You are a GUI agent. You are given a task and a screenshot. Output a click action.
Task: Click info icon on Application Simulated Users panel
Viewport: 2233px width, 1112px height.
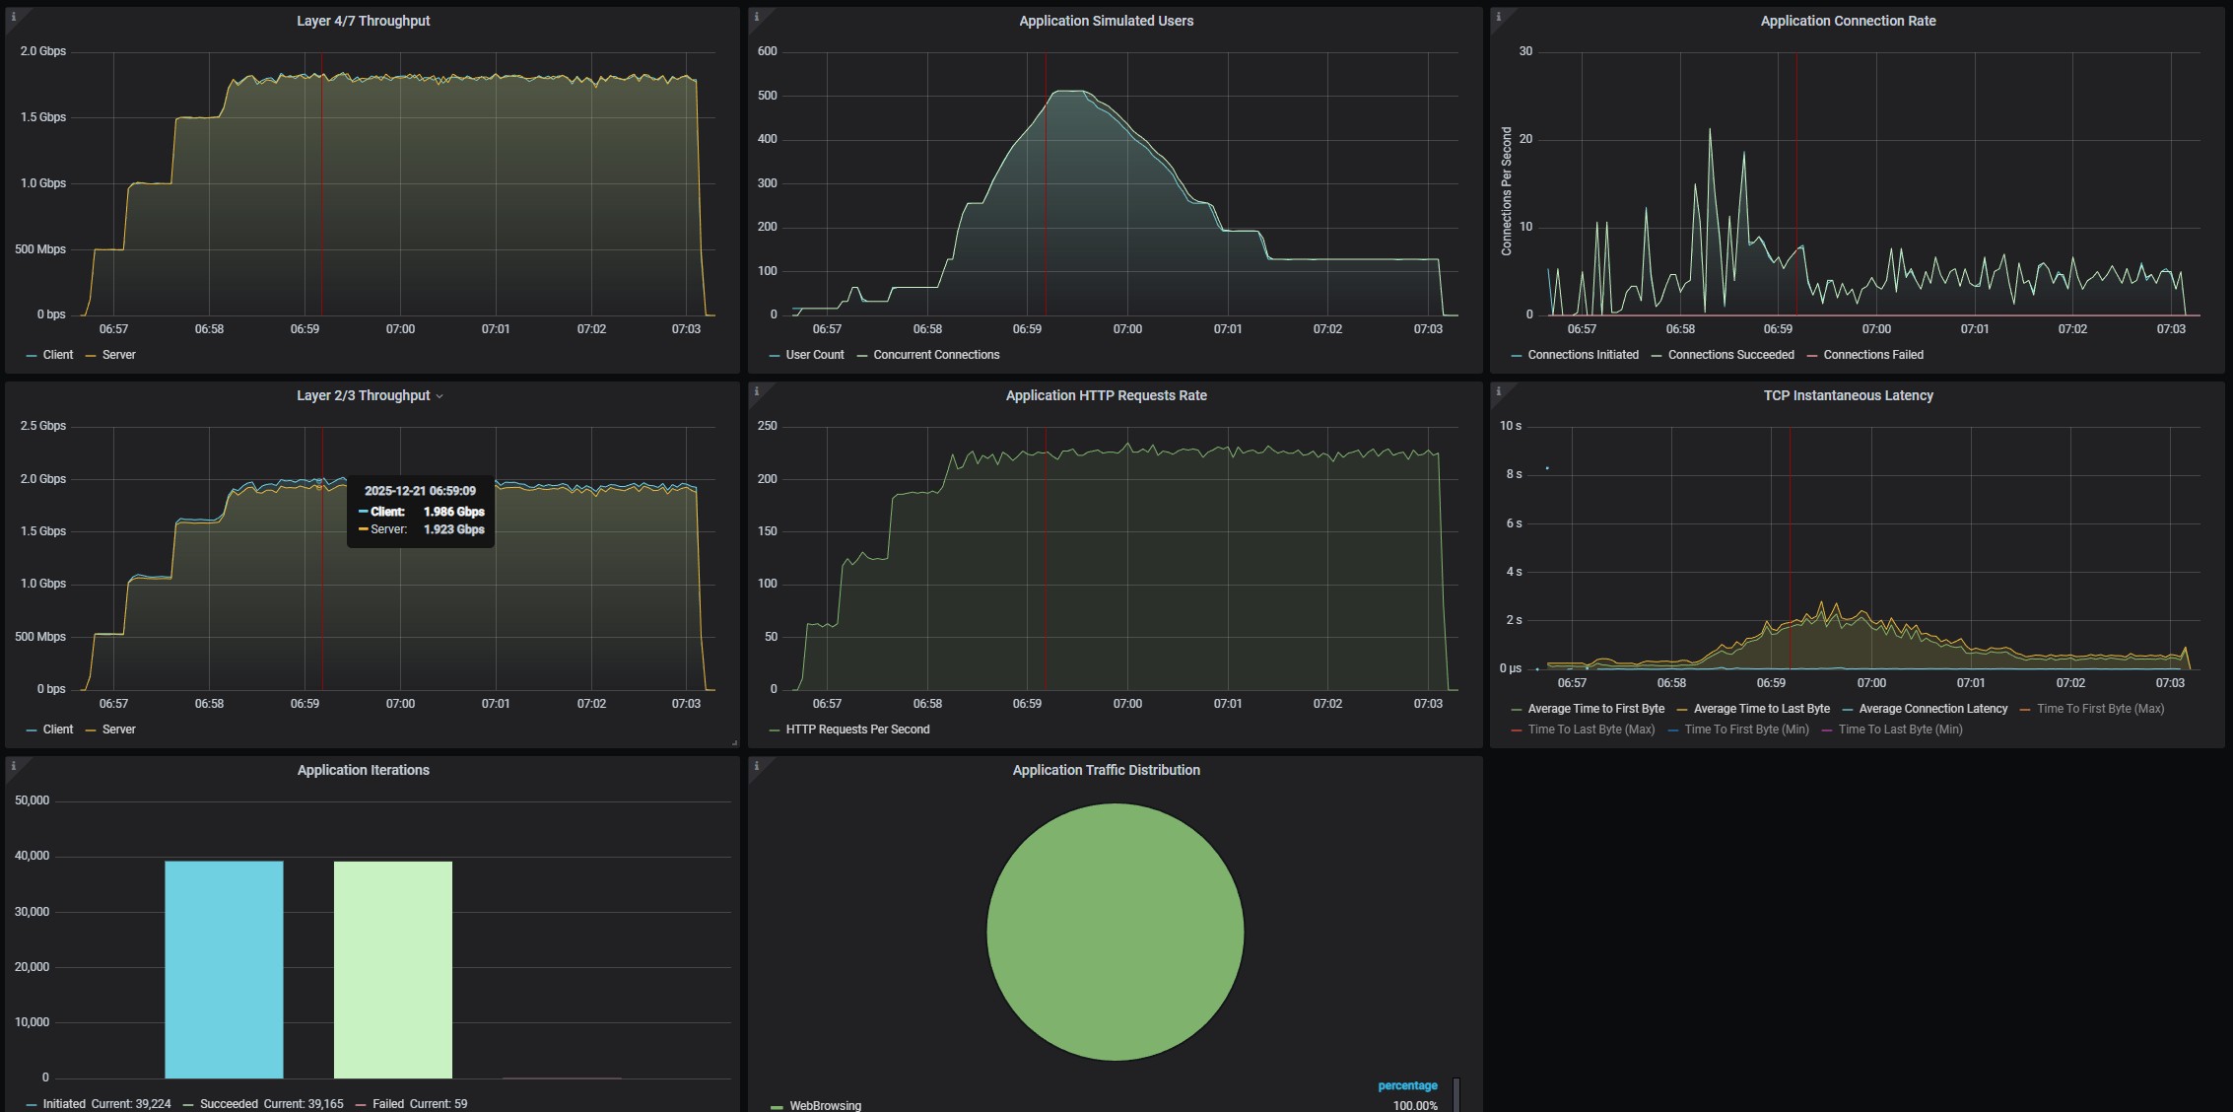click(756, 16)
